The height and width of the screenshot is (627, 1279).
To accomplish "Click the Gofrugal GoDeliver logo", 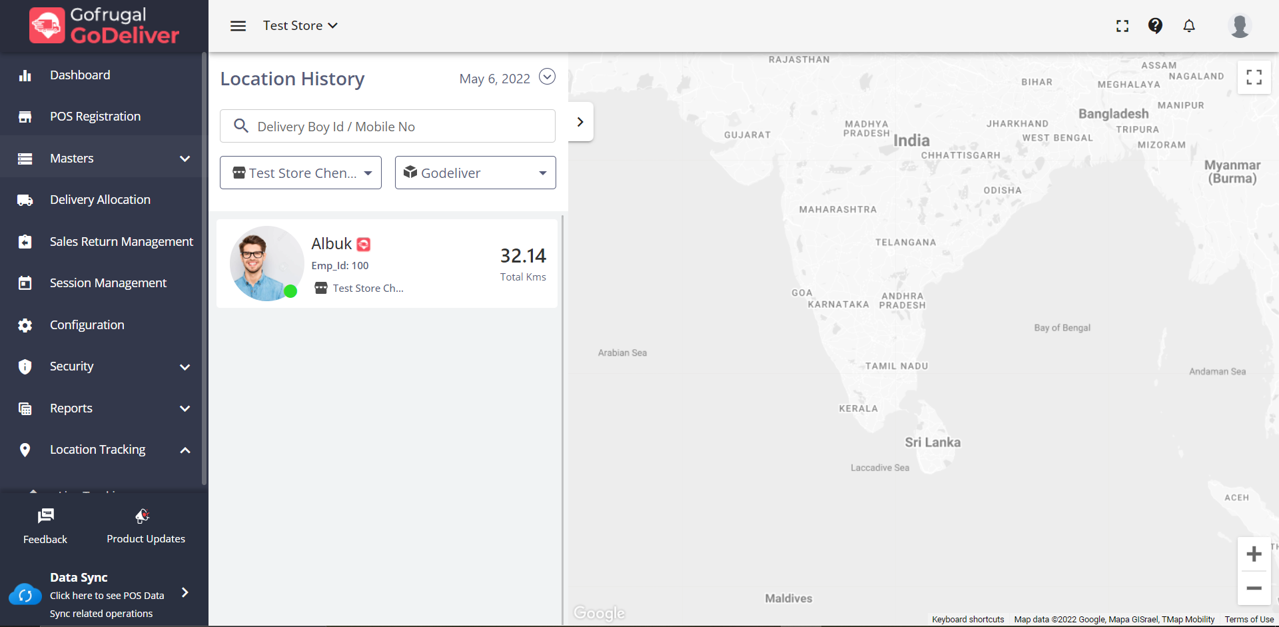I will coord(105,26).
